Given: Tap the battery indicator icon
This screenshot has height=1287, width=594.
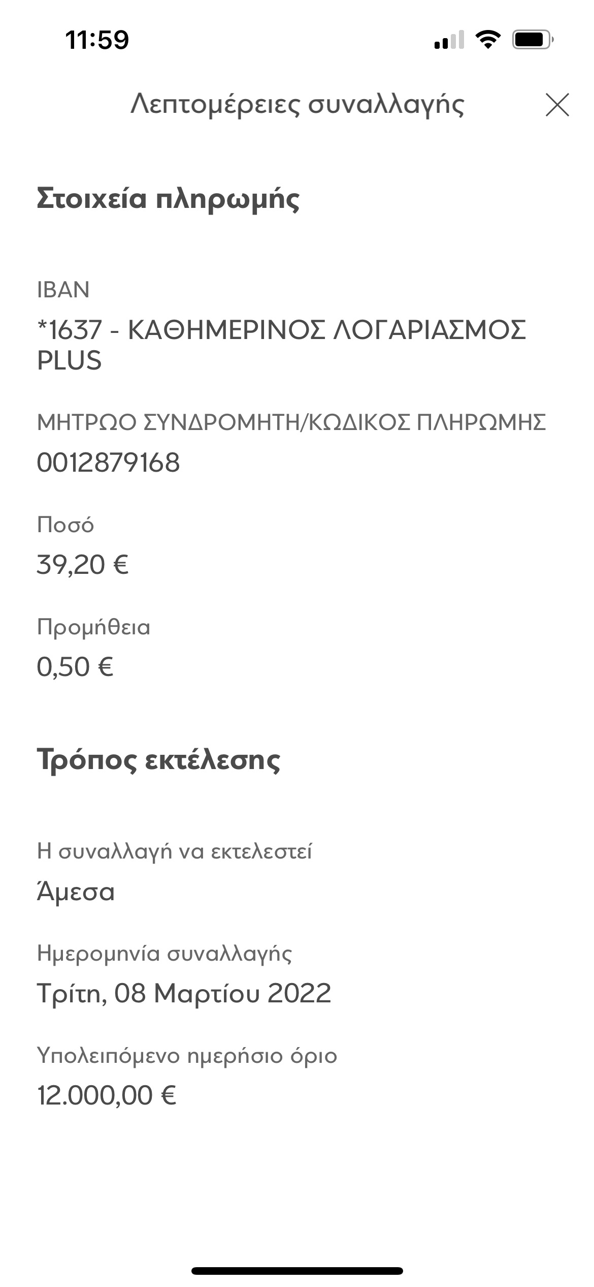Looking at the screenshot, I should coord(532,40).
